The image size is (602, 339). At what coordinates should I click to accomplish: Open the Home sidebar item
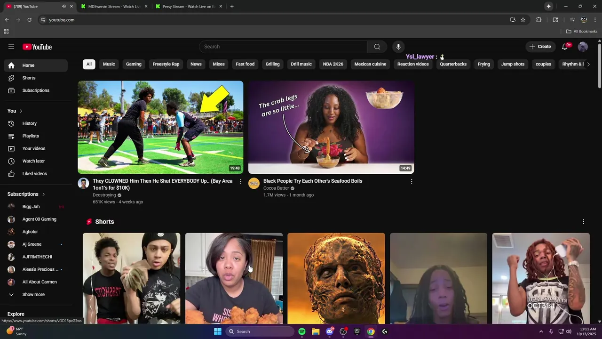pos(36,65)
